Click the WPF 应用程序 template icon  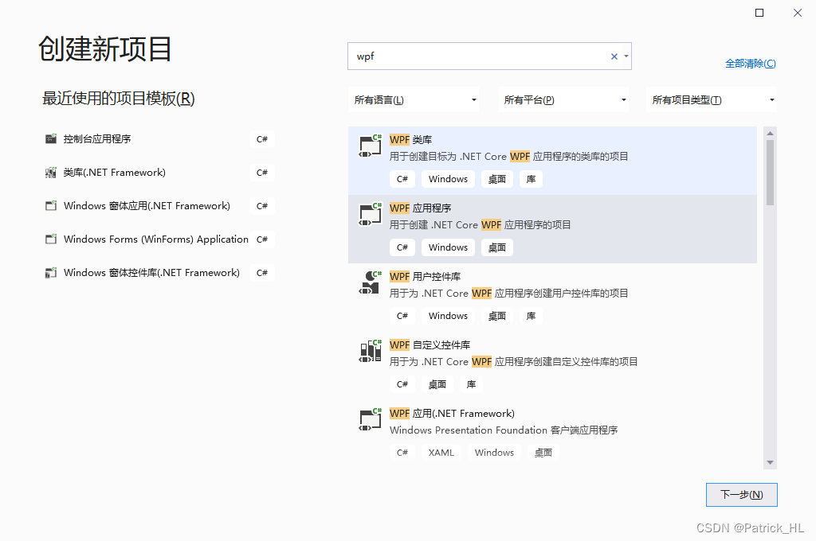[370, 216]
